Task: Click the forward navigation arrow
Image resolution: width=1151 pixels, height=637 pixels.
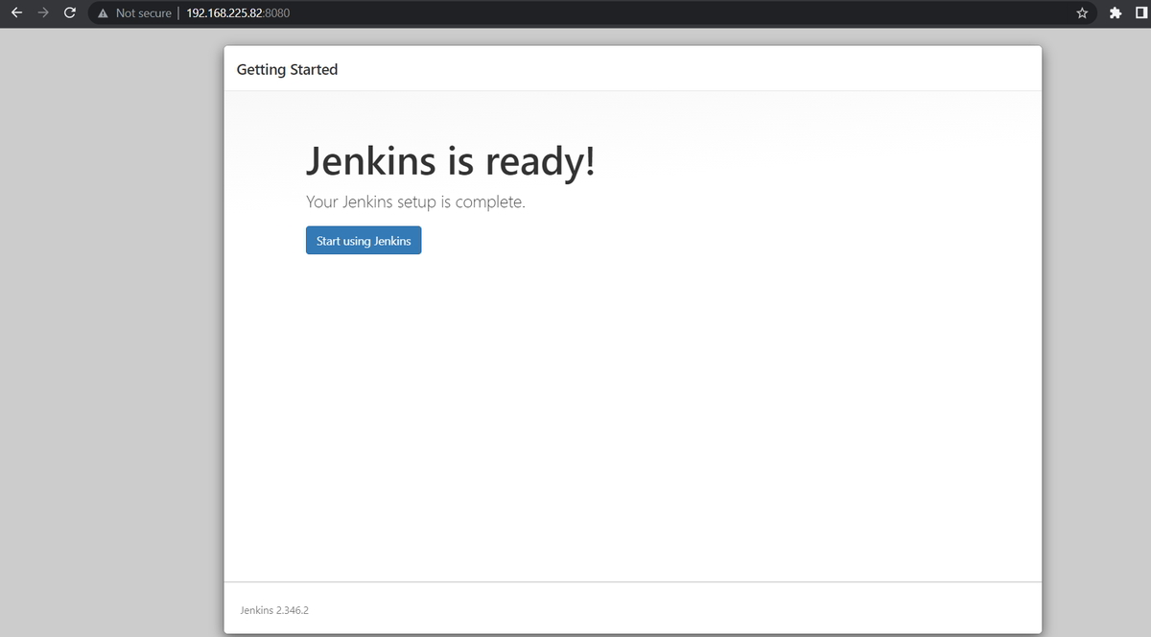Action: tap(42, 12)
